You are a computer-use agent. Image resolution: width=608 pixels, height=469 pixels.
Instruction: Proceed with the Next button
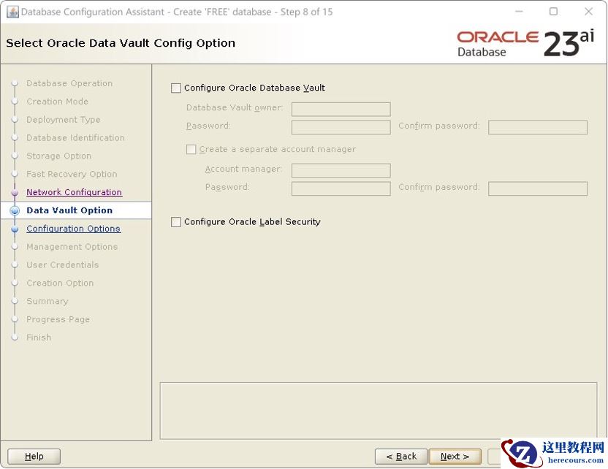(455, 456)
